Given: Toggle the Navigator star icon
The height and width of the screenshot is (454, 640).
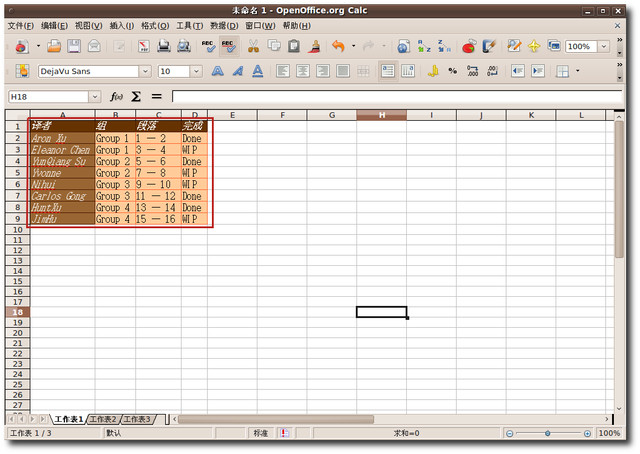Looking at the screenshot, I should [534, 46].
